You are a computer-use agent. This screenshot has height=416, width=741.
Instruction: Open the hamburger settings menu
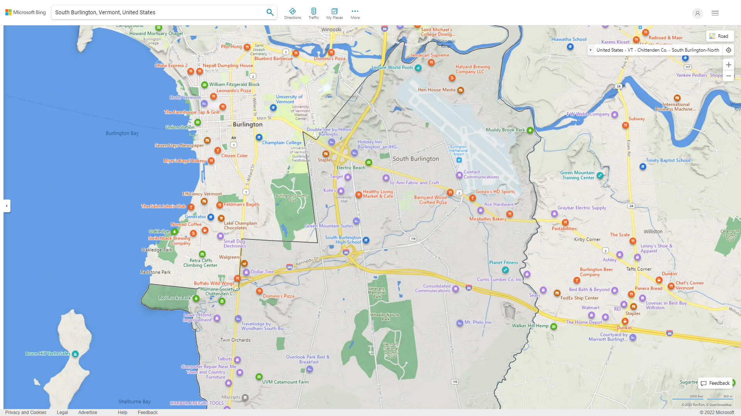coord(715,13)
